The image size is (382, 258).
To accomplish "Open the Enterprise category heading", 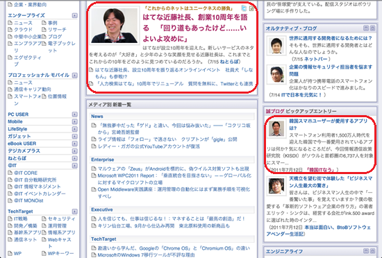I will pyautogui.click(x=103, y=160).
